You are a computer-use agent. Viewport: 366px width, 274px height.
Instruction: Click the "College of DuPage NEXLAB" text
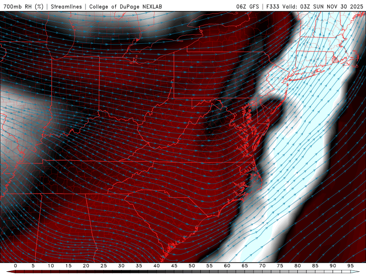[x=125, y=6]
